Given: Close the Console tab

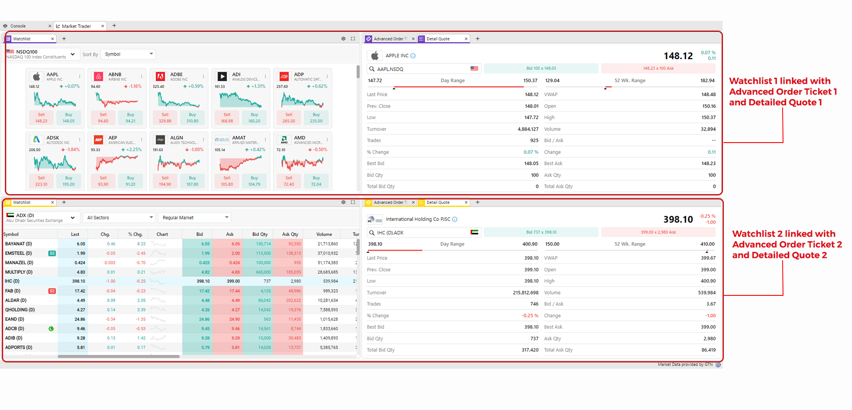Looking at the screenshot, I should 50,26.
